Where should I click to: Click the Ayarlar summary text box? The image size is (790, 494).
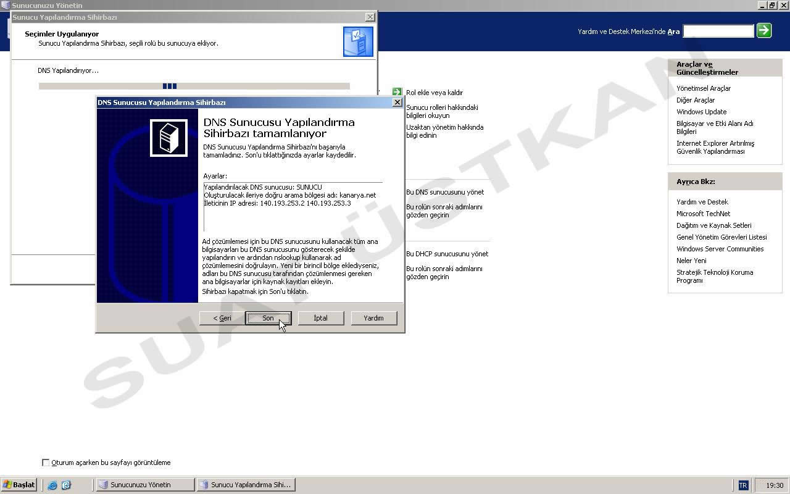click(x=293, y=206)
